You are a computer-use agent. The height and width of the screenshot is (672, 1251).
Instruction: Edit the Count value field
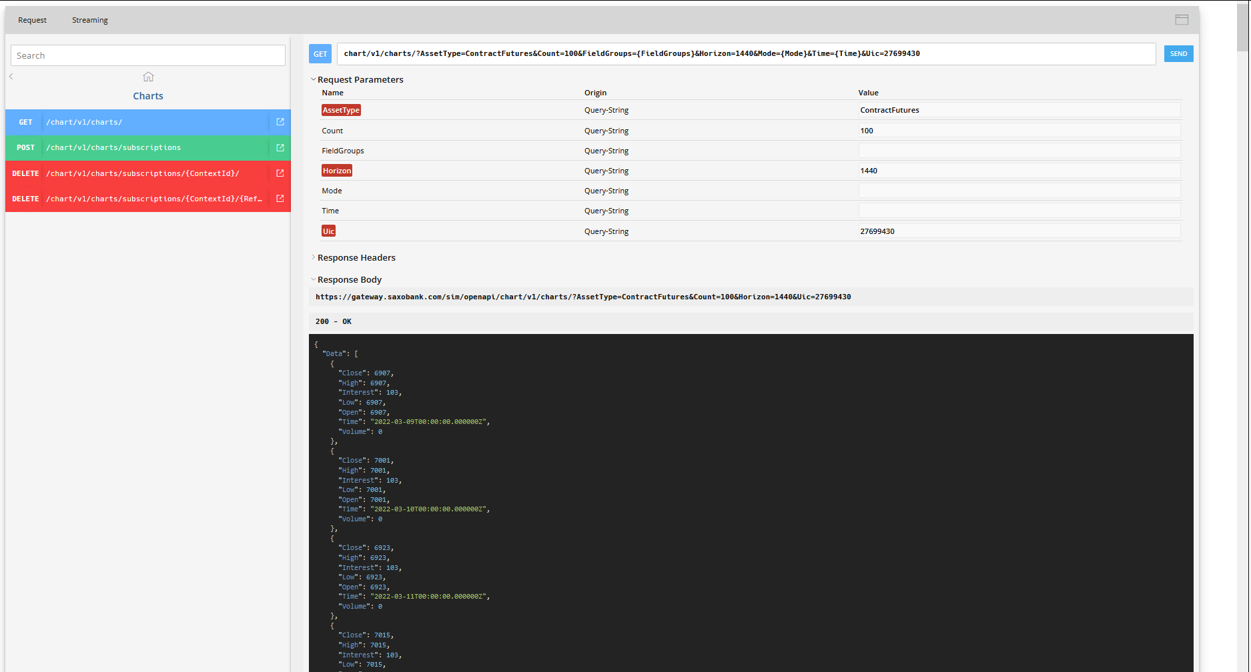tap(1019, 131)
